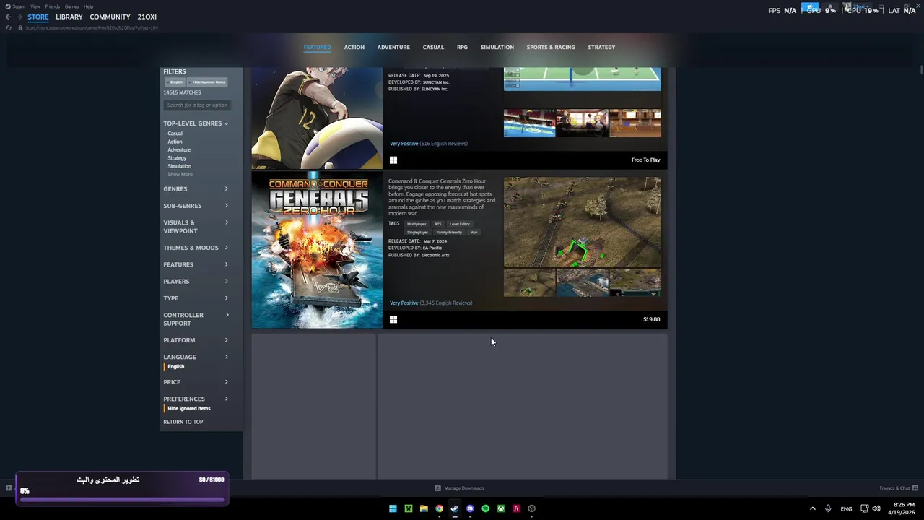Open the View menu
924x520 pixels.
pos(35,6)
